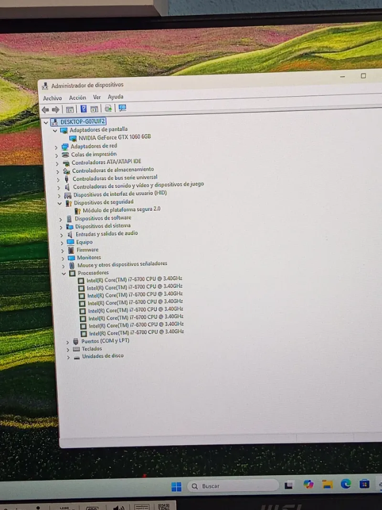Click the Procesadores category chip icon
This screenshot has width=382, height=510.
tap(72, 273)
